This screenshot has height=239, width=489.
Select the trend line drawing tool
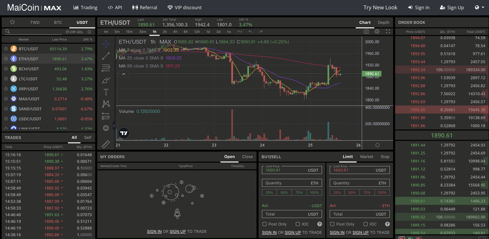pyautogui.click(x=106, y=56)
